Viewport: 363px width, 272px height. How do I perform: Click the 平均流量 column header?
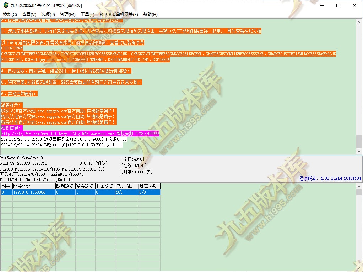point(127,186)
